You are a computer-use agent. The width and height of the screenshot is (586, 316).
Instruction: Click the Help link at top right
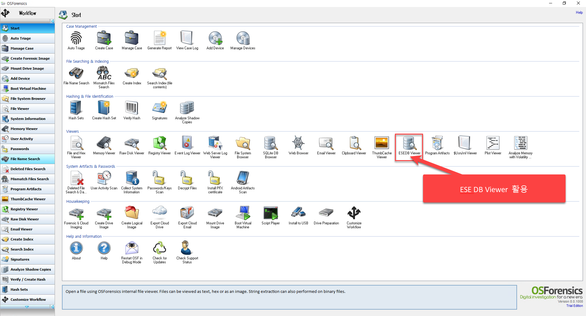pyautogui.click(x=579, y=12)
